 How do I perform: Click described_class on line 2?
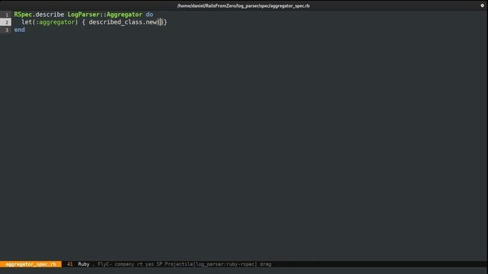coord(116,22)
